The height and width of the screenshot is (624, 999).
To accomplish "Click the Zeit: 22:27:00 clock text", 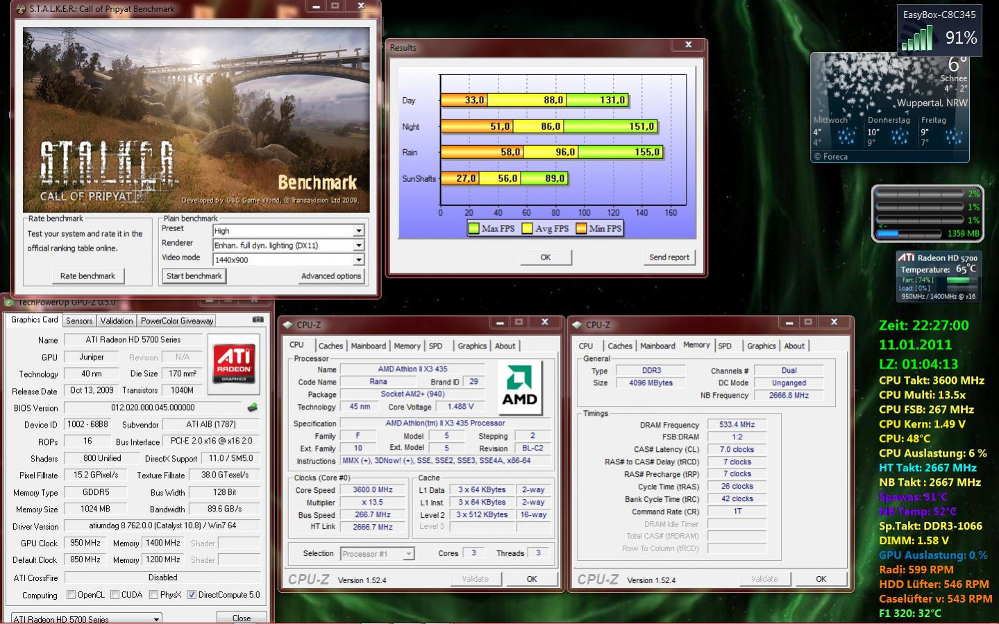I will [x=923, y=325].
